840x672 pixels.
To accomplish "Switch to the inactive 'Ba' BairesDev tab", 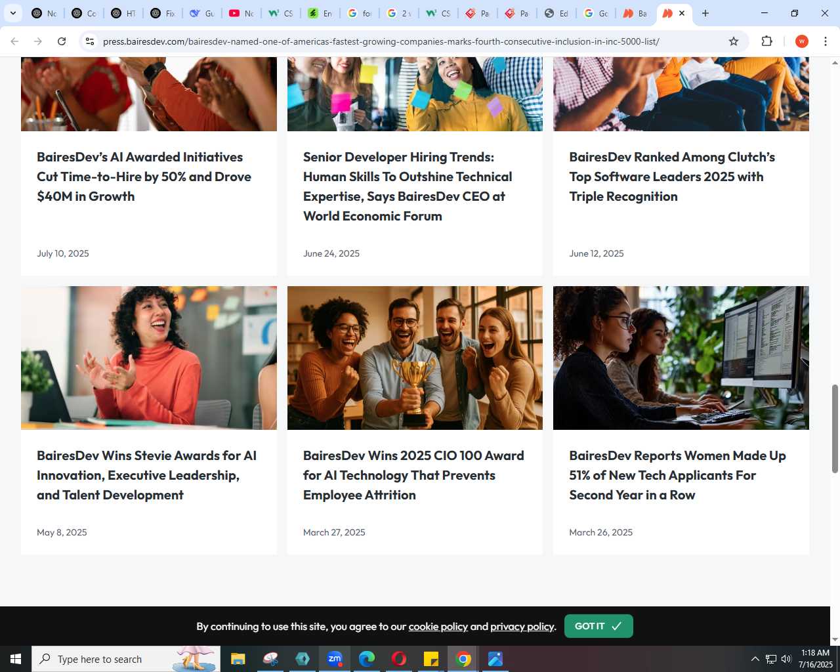I will (x=635, y=13).
